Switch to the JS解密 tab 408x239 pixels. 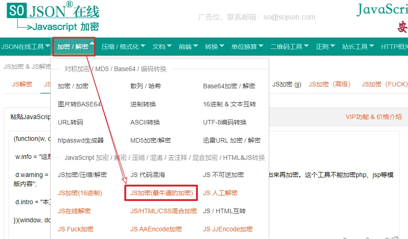point(22,84)
